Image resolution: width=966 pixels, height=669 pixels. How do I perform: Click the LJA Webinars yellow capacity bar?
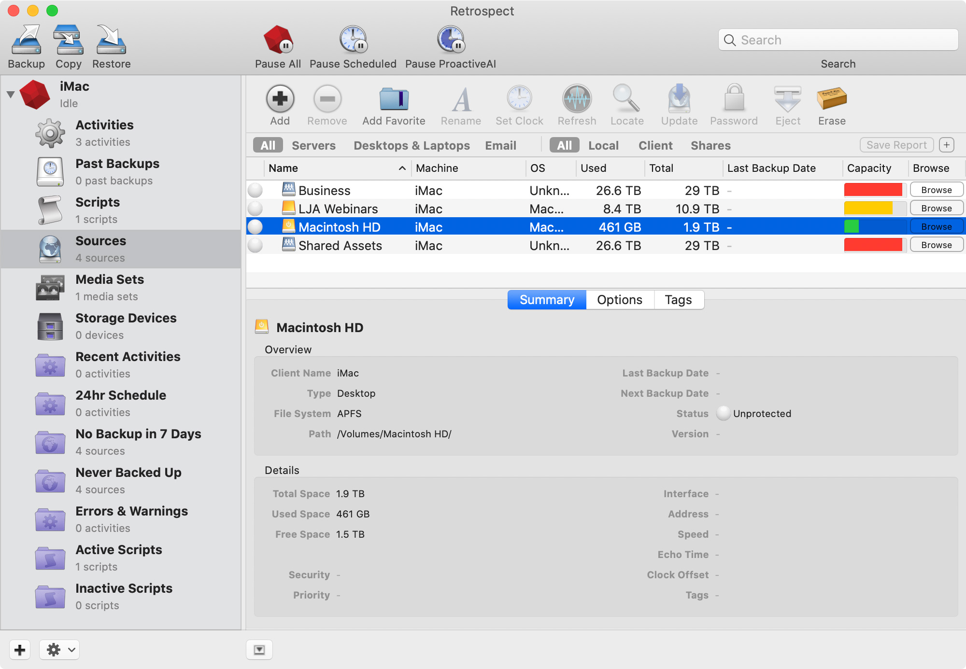pos(868,208)
